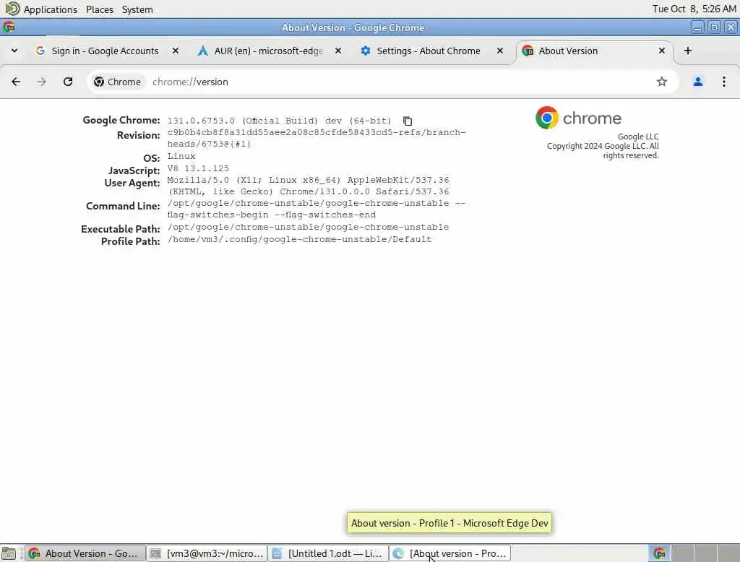The height and width of the screenshot is (562, 740).
Task: Click the show desktop icon in taskbar
Action: pyautogui.click(x=9, y=553)
